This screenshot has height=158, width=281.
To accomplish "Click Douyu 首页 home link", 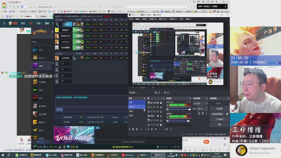I will (23, 23).
